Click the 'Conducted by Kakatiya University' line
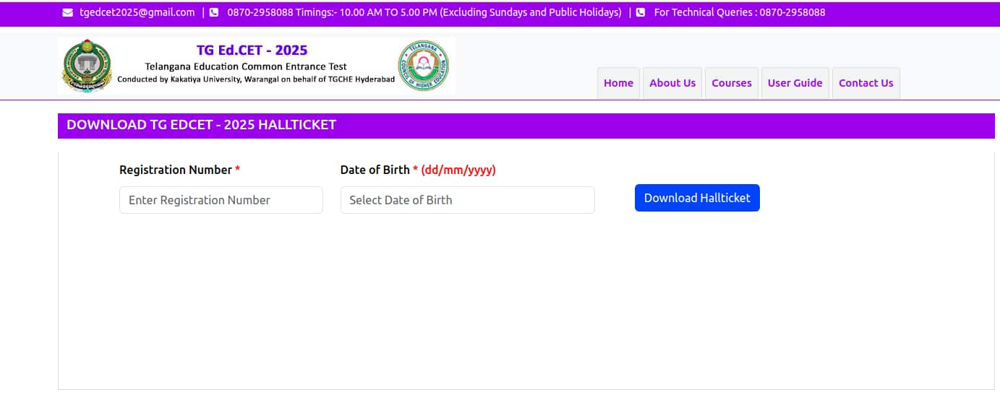Image resolution: width=1000 pixels, height=400 pixels. [x=256, y=79]
